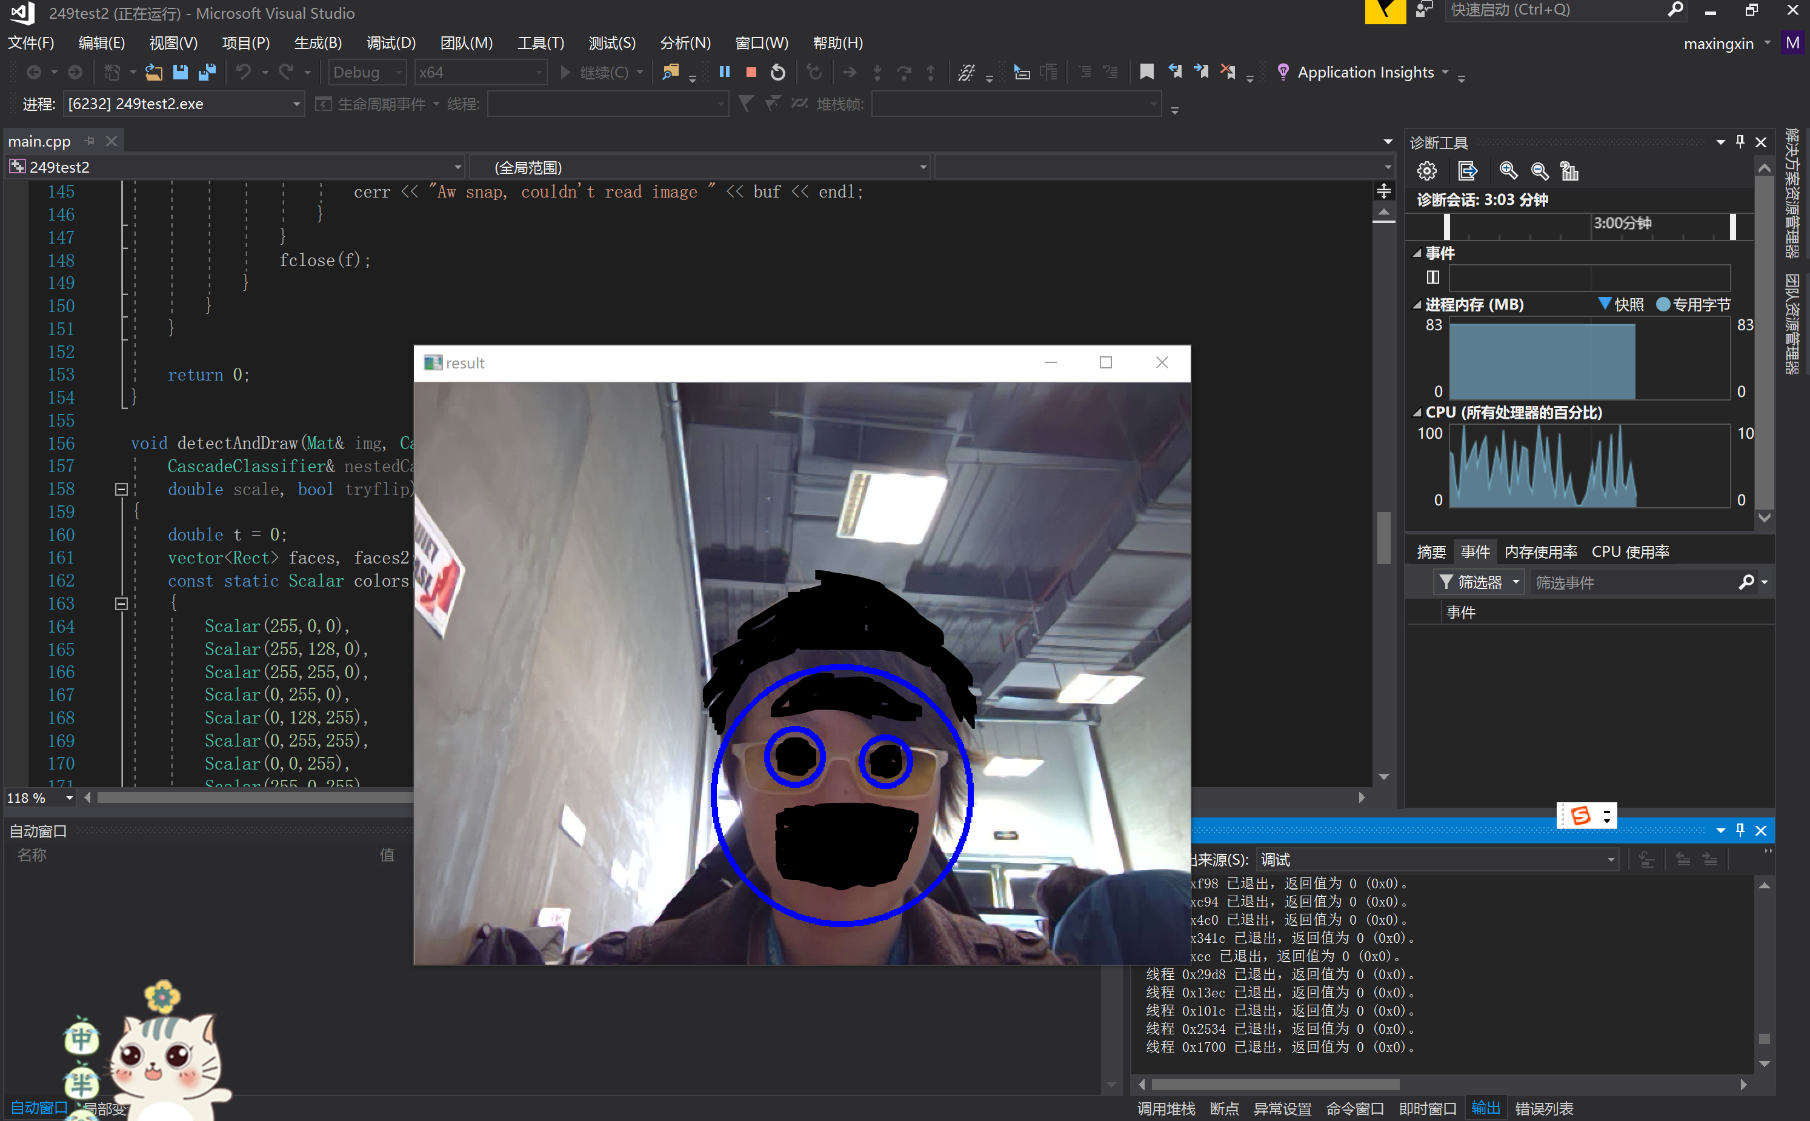This screenshot has height=1121, width=1810.
Task: Unpin the 诊断工具 panel
Action: 1740,142
